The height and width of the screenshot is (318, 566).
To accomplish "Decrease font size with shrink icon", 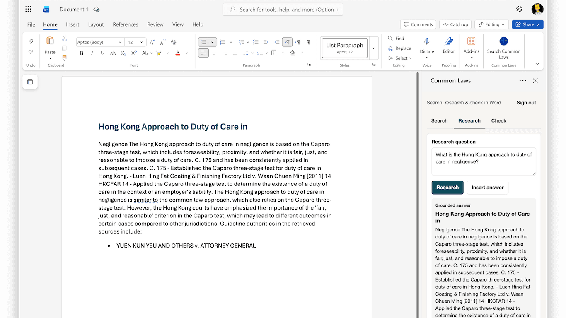I will coord(163,42).
